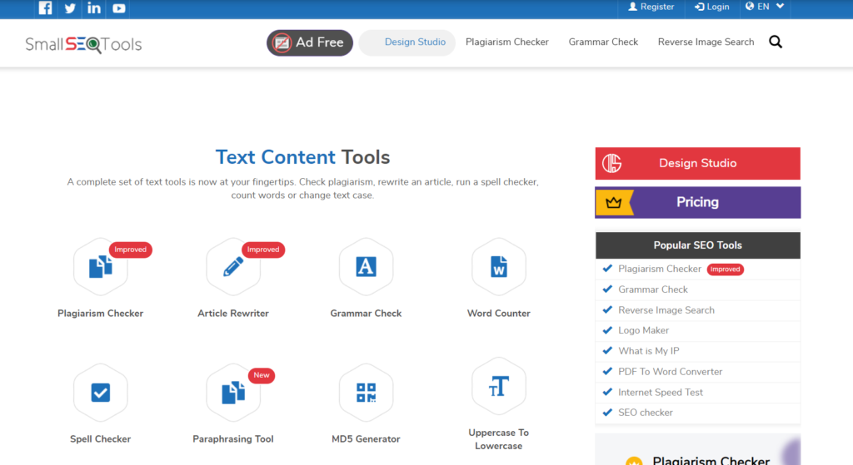The width and height of the screenshot is (853, 465).
Task: Open What is My IP link
Action: point(648,351)
